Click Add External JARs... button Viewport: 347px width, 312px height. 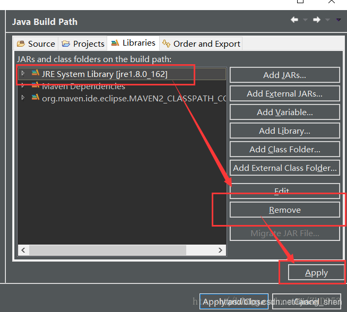(x=284, y=93)
